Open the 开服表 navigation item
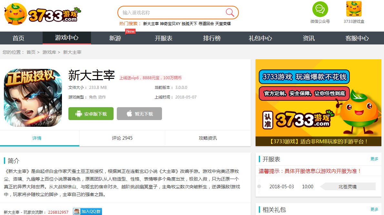 pos(164,38)
